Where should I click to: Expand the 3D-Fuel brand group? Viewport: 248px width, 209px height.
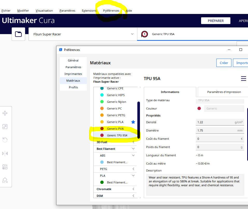click(115, 142)
